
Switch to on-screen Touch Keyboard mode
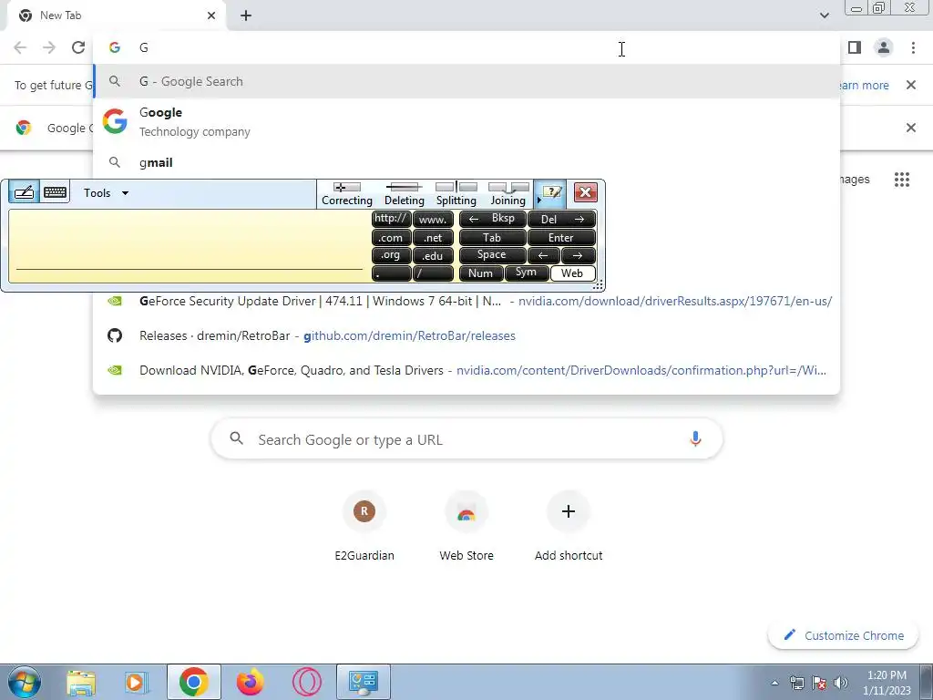(55, 192)
